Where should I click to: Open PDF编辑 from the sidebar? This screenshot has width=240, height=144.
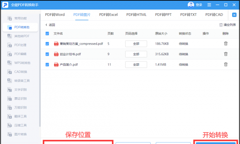pos(17,54)
